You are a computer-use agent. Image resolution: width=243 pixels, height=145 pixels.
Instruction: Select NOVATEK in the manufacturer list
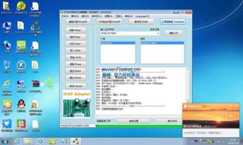coord(118,43)
